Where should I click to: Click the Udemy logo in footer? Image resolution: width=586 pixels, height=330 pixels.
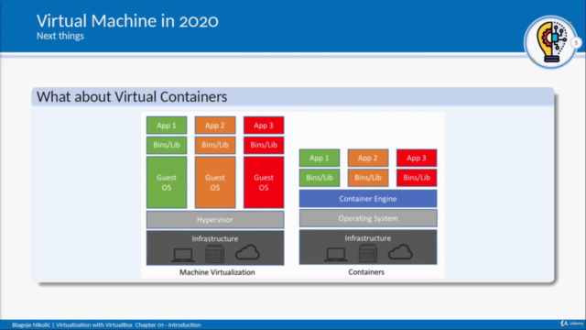coord(571,324)
